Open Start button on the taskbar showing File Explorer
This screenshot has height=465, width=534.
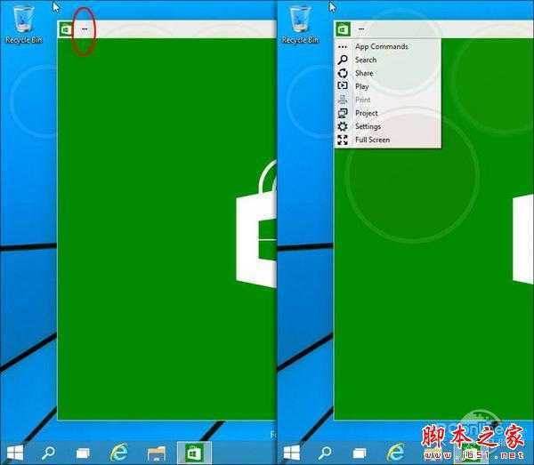click(x=15, y=453)
